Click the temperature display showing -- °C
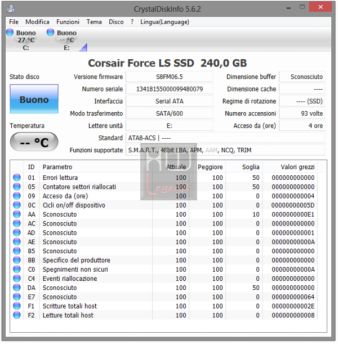The height and width of the screenshot is (344, 338). [34, 142]
